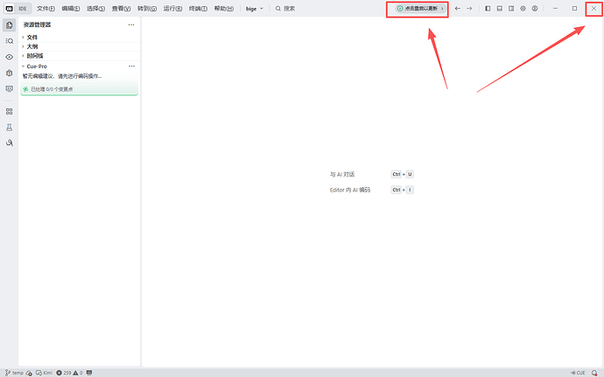
Task: Toggle the primary side bar layout icon
Action: (x=488, y=9)
